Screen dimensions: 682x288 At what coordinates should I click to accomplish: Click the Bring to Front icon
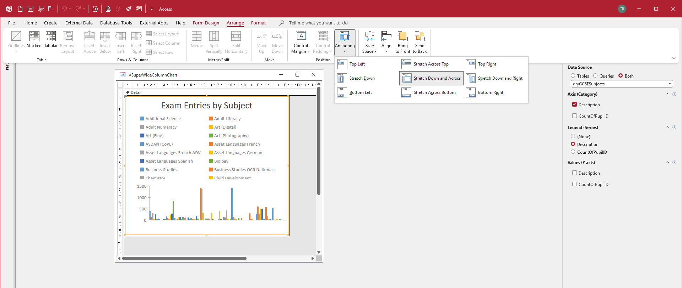(403, 42)
